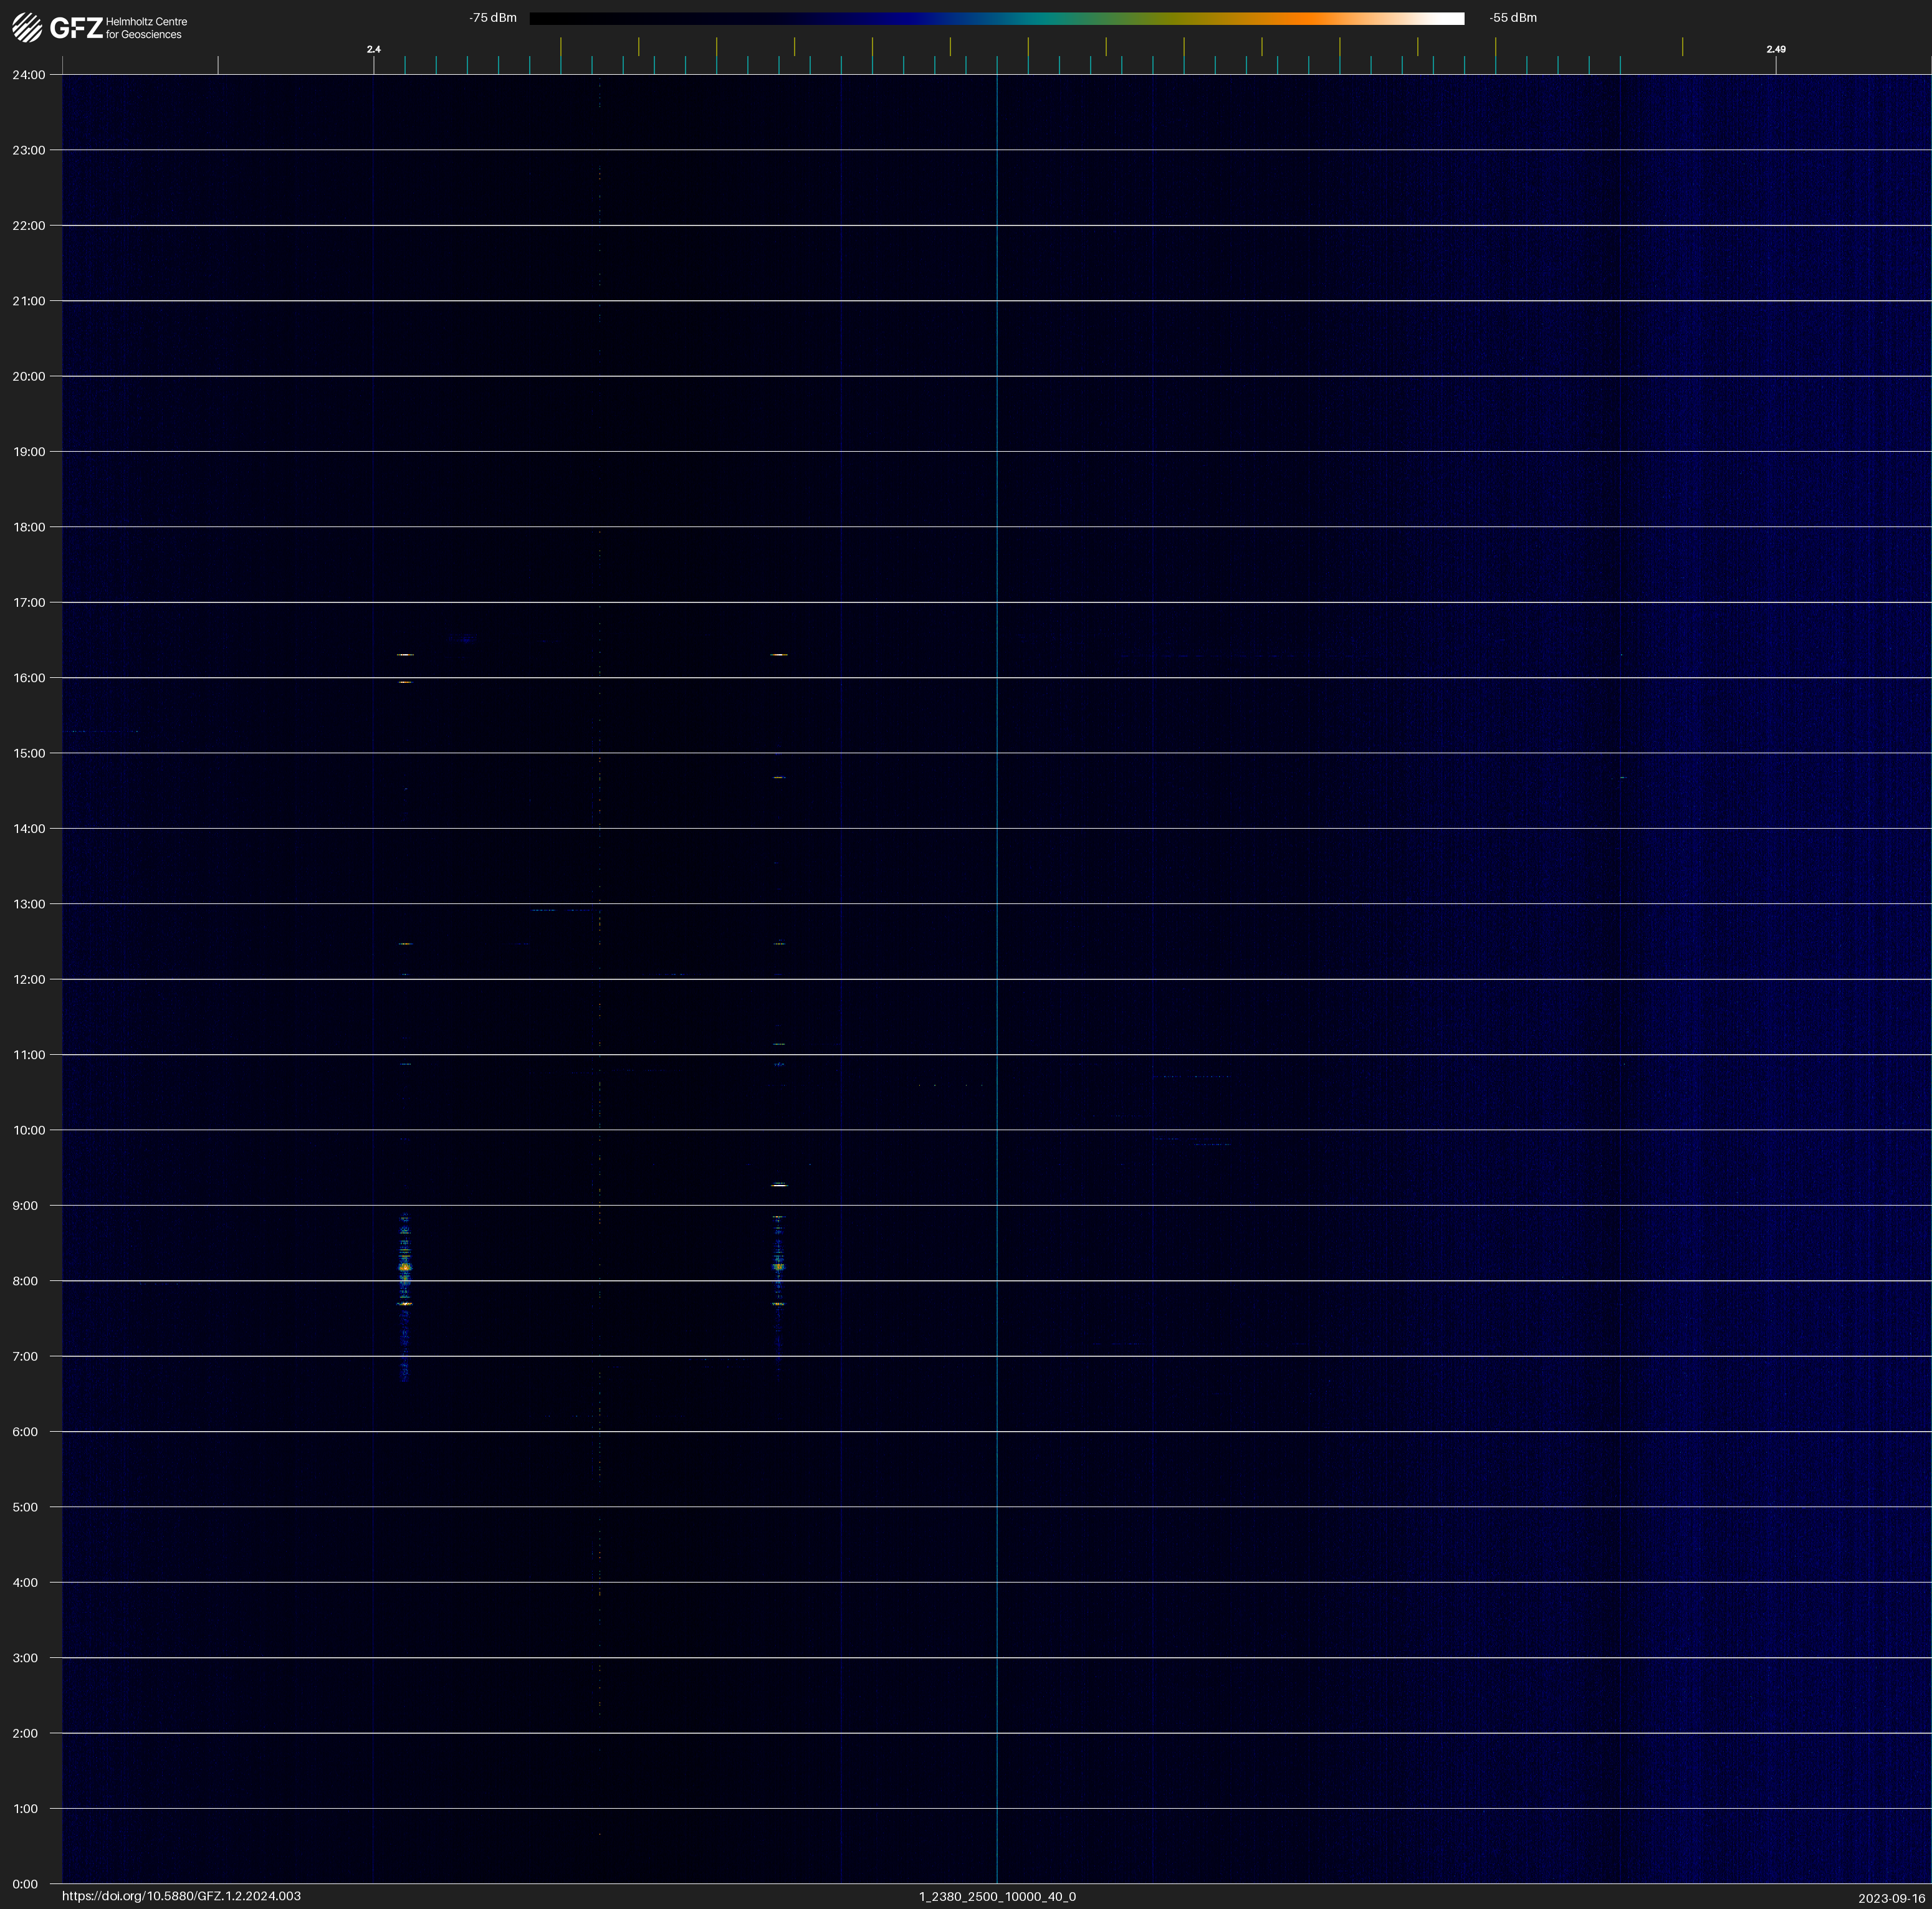Viewport: 1932px width, 1909px height.
Task: Click the GFZ striped globe logo
Action: pyautogui.click(x=27, y=27)
